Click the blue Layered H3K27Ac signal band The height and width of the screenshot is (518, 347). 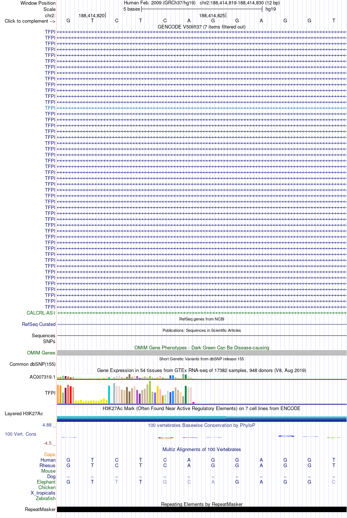202,419
